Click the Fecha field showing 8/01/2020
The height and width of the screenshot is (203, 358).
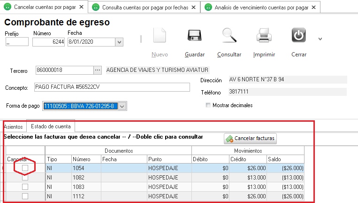coord(91,42)
